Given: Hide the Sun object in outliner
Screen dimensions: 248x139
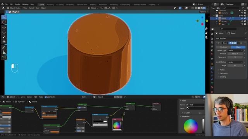Looking at the screenshot, I should pyautogui.click(x=242, y=24).
